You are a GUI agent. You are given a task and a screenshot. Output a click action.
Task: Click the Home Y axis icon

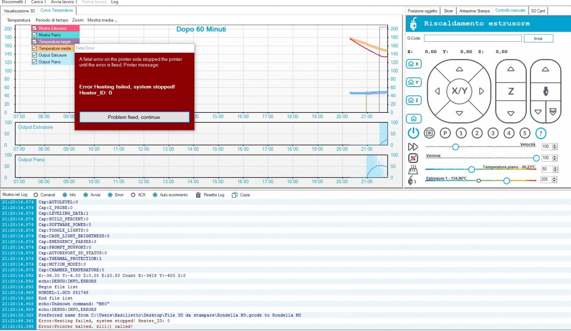coord(413,82)
